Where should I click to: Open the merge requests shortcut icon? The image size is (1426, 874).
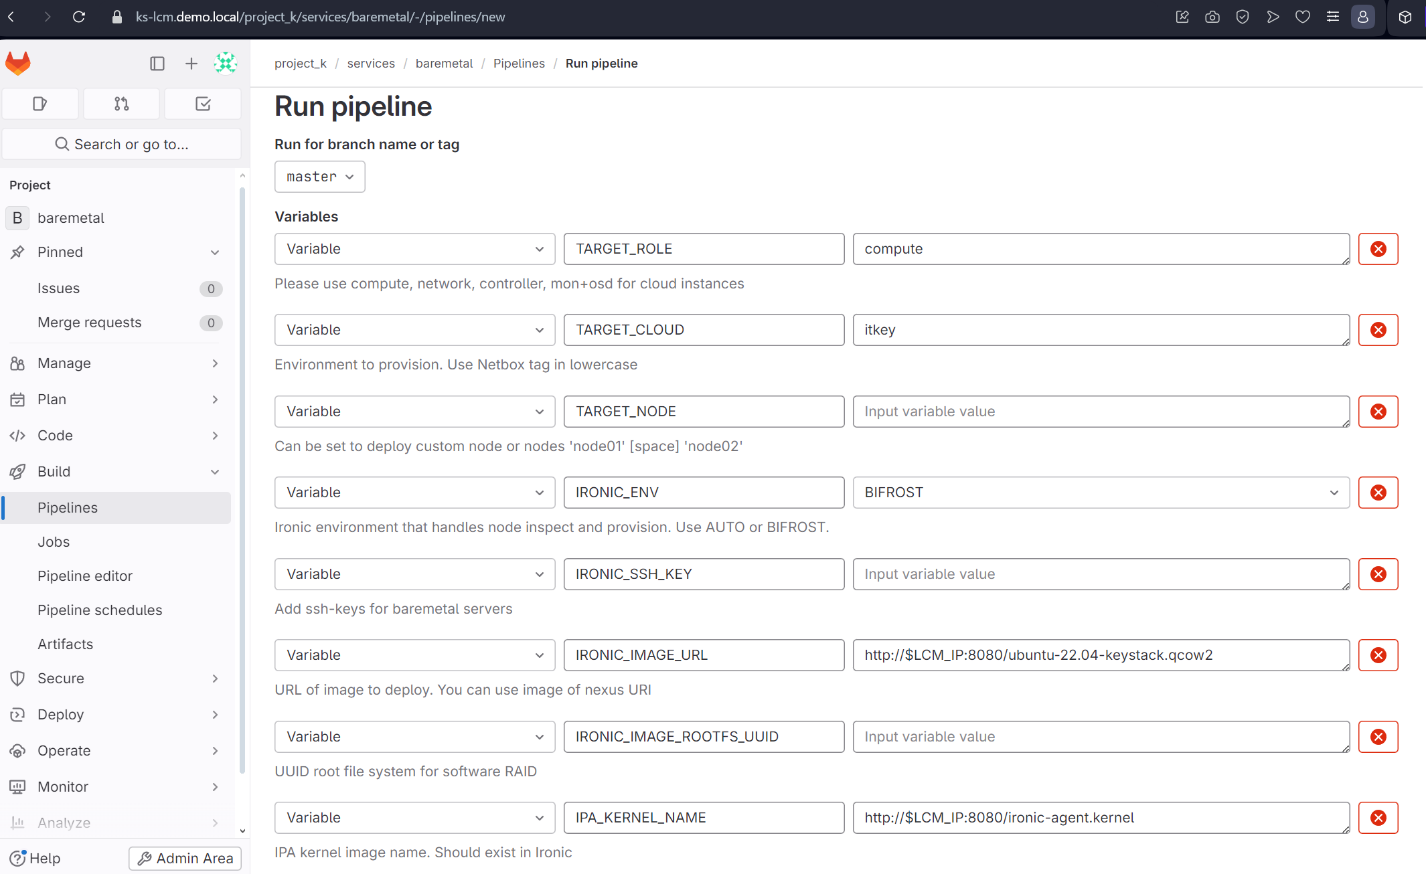coord(121,104)
